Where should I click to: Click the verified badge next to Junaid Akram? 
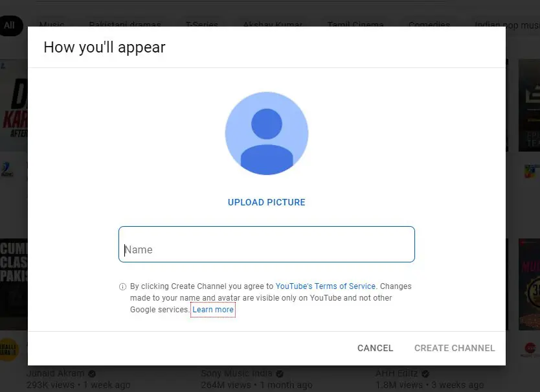click(x=91, y=373)
